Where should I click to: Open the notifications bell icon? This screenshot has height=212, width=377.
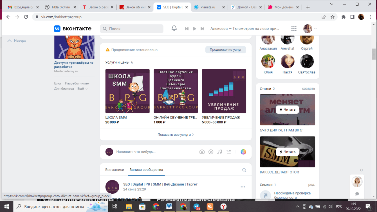click(174, 28)
